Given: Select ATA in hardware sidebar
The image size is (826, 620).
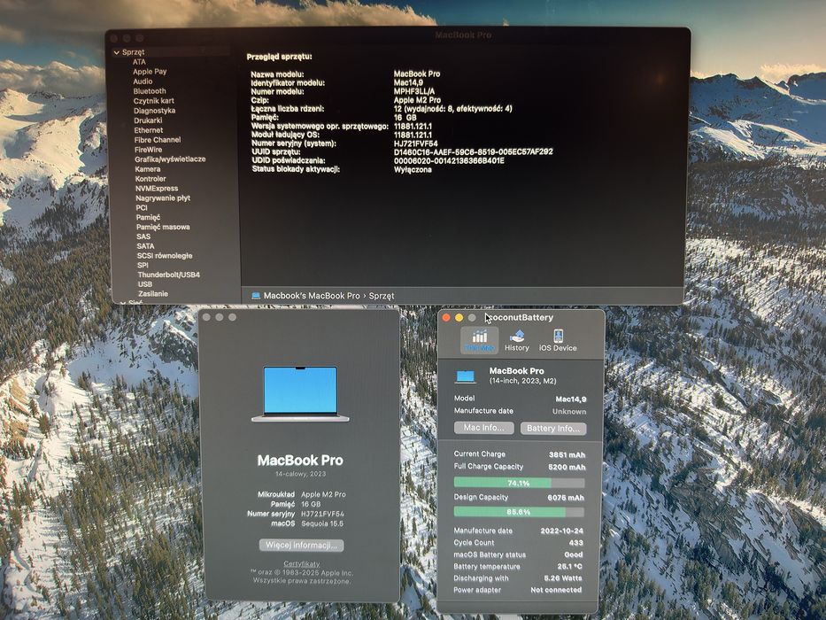Looking at the screenshot, I should pyautogui.click(x=139, y=62).
